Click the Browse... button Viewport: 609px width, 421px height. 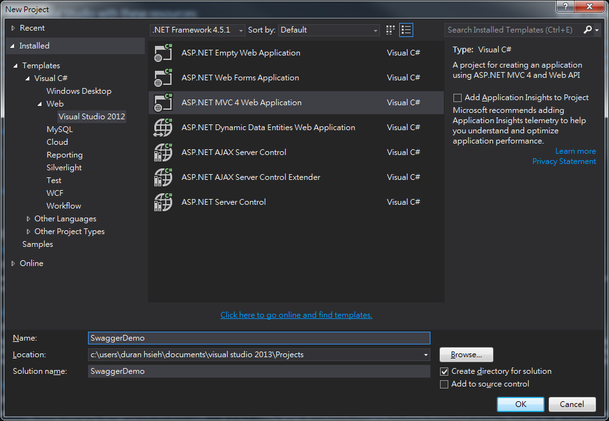tap(466, 355)
